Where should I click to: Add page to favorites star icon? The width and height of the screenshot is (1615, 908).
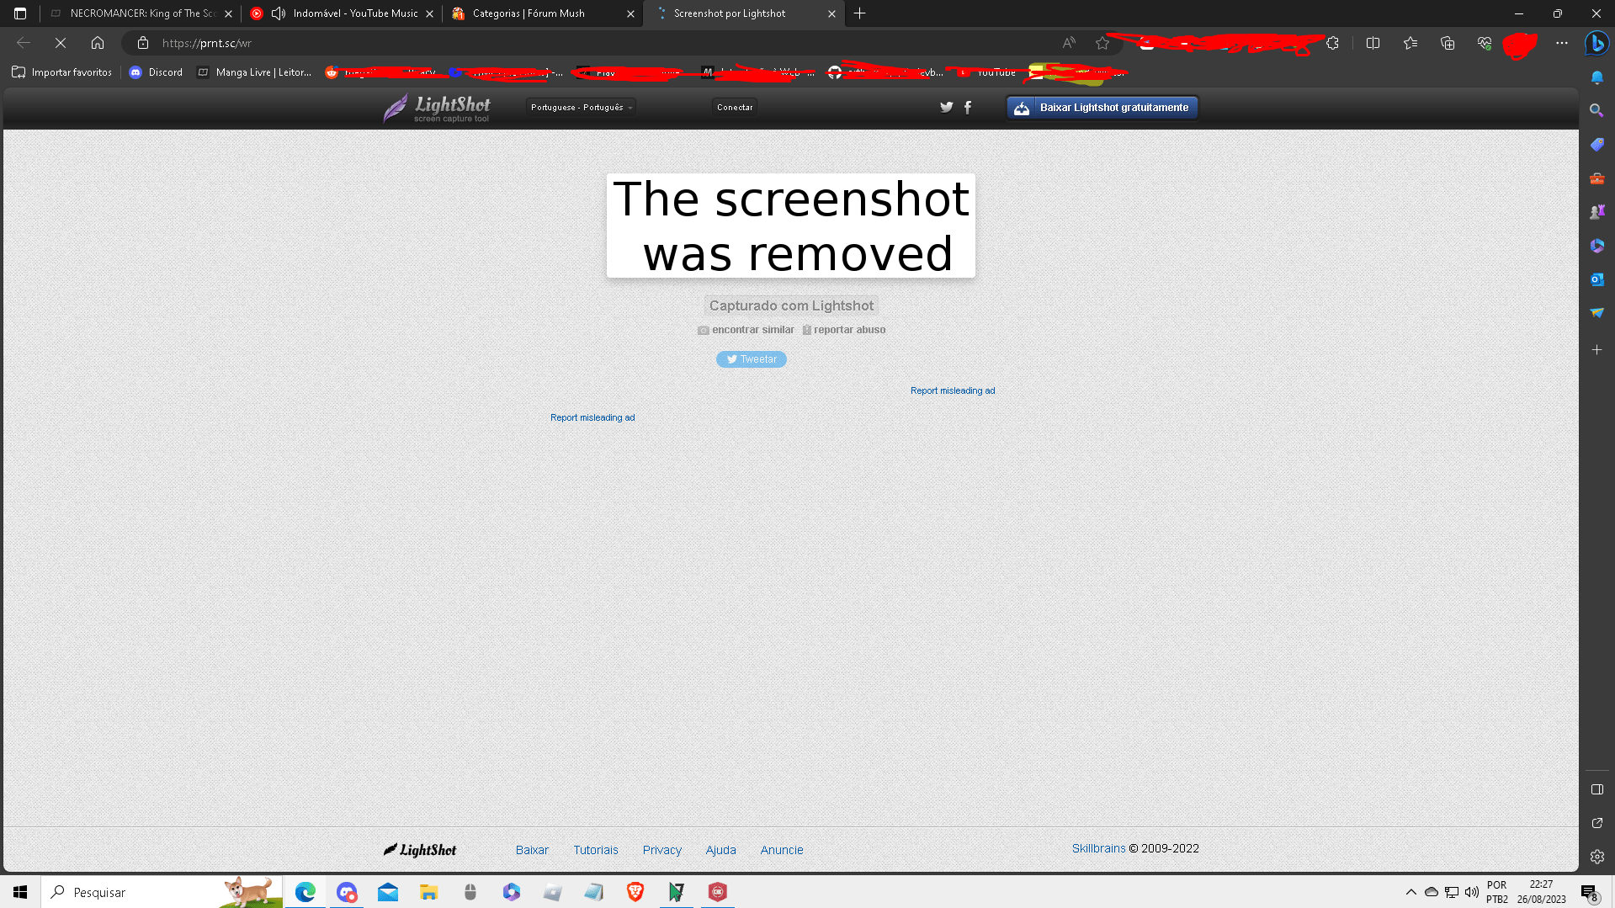point(1102,43)
